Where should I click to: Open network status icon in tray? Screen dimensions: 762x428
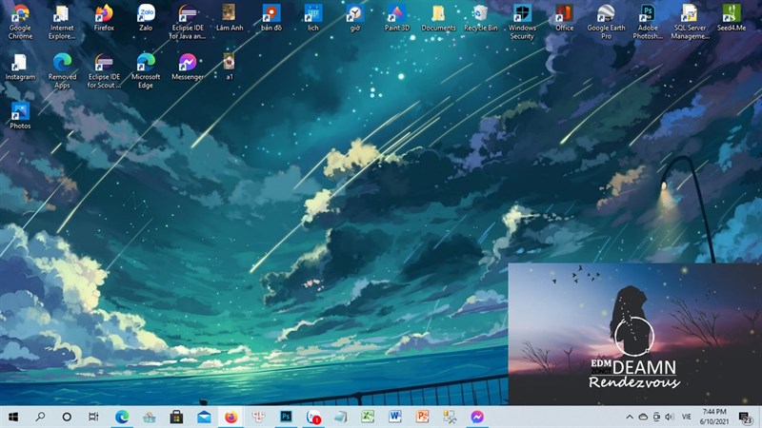656,417
